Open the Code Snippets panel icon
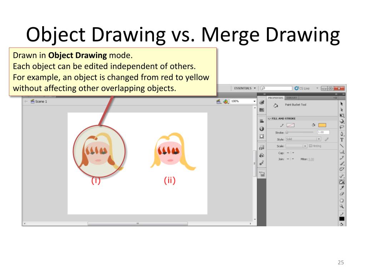This screenshot has width=366, height=275. coord(262,147)
